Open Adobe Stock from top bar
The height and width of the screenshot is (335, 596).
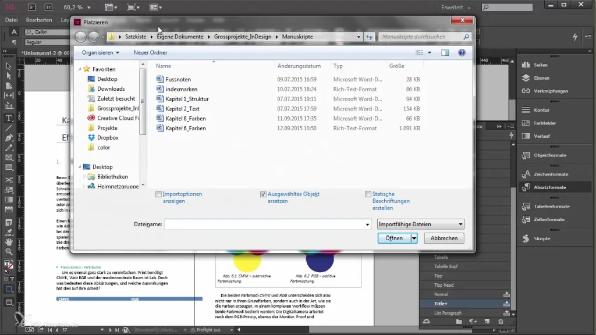click(x=49, y=7)
